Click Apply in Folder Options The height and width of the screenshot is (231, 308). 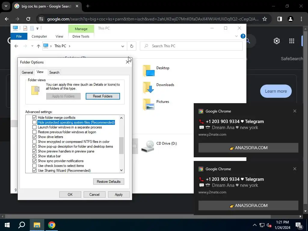coord(119,195)
